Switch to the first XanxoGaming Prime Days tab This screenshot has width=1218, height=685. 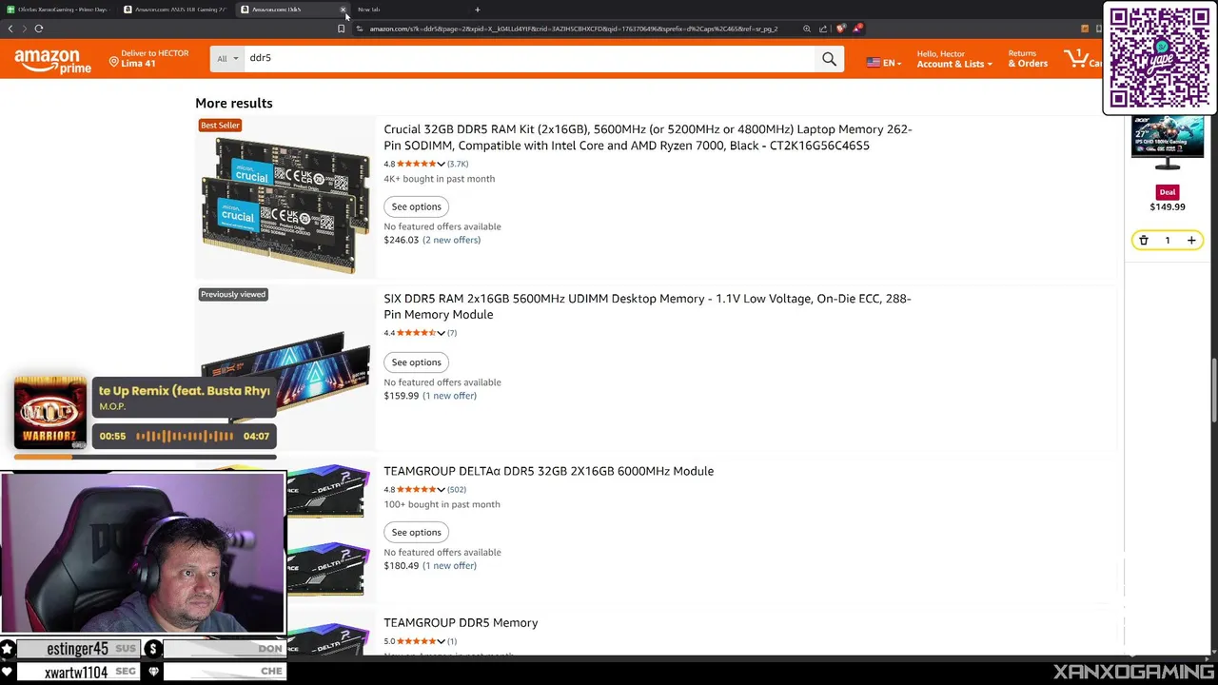coord(59,10)
